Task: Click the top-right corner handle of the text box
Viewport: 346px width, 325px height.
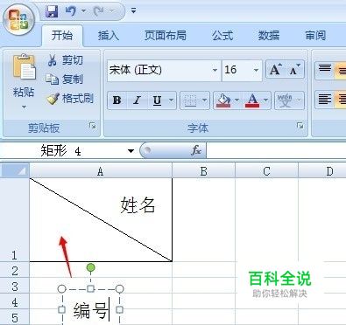Action: 119,288
